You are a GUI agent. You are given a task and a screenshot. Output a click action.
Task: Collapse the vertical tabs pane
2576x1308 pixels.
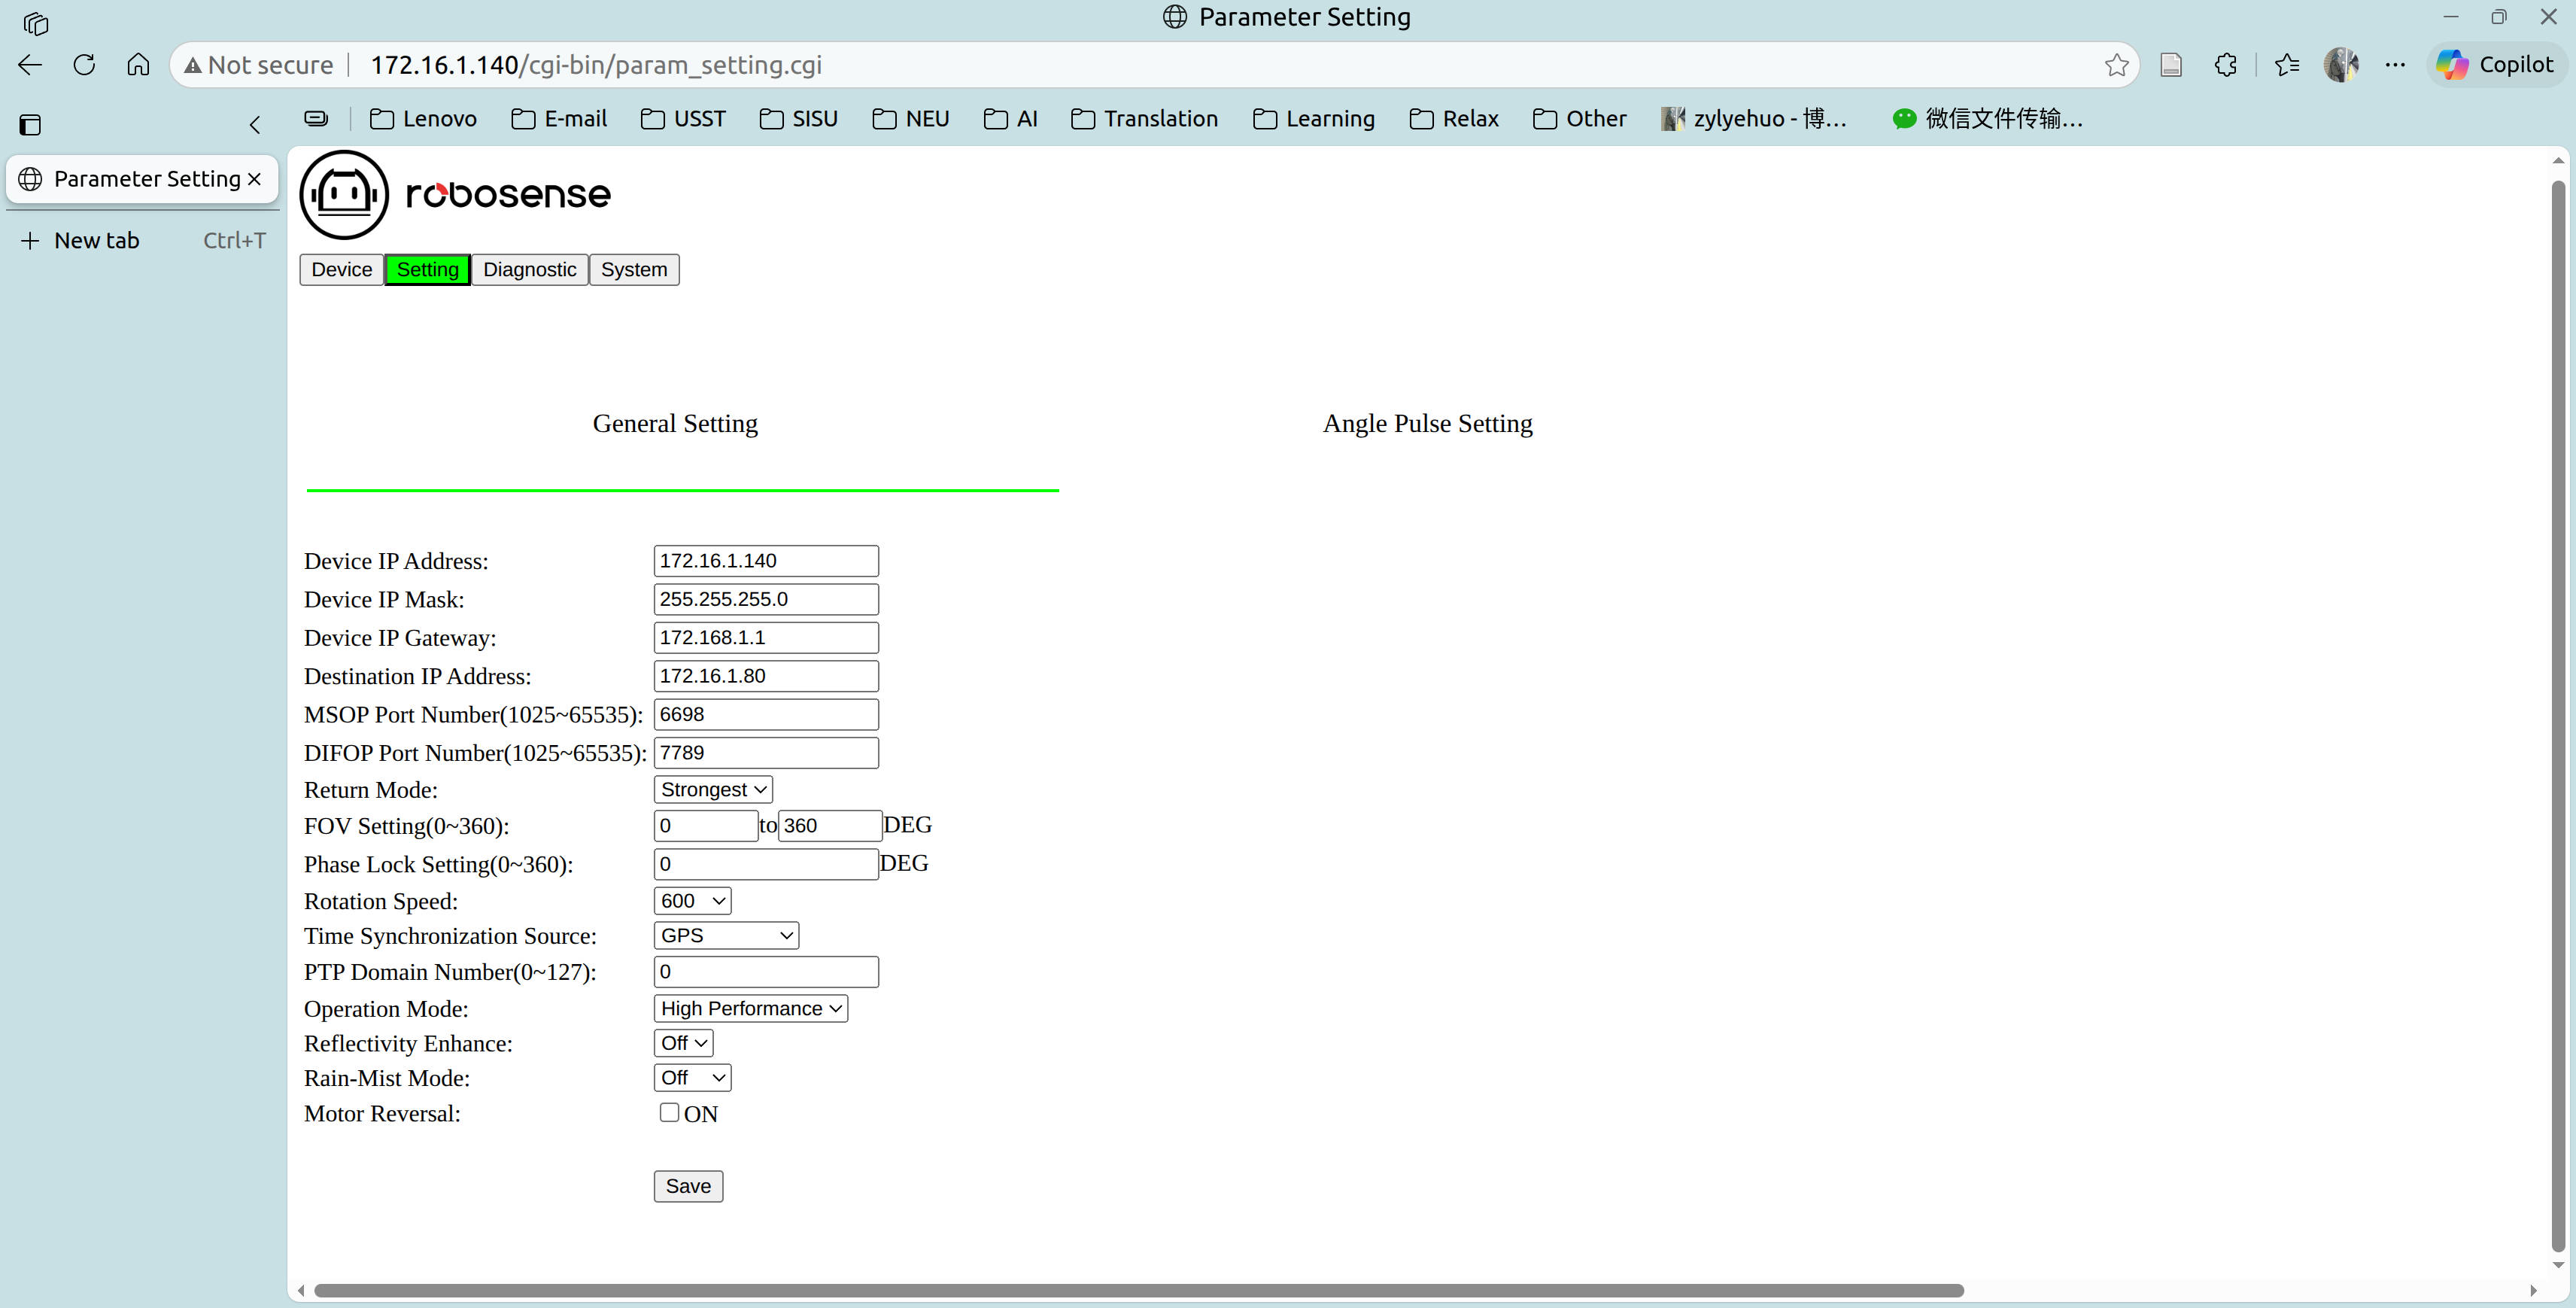pos(254,125)
